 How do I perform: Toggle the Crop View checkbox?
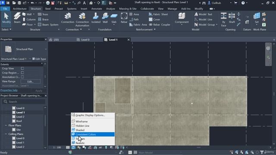coord(22,68)
